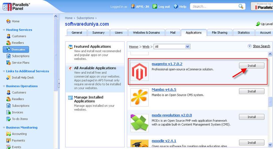This screenshot has height=149, width=273.
Task: Click the Up Level arrow icon
Action: (258, 24)
